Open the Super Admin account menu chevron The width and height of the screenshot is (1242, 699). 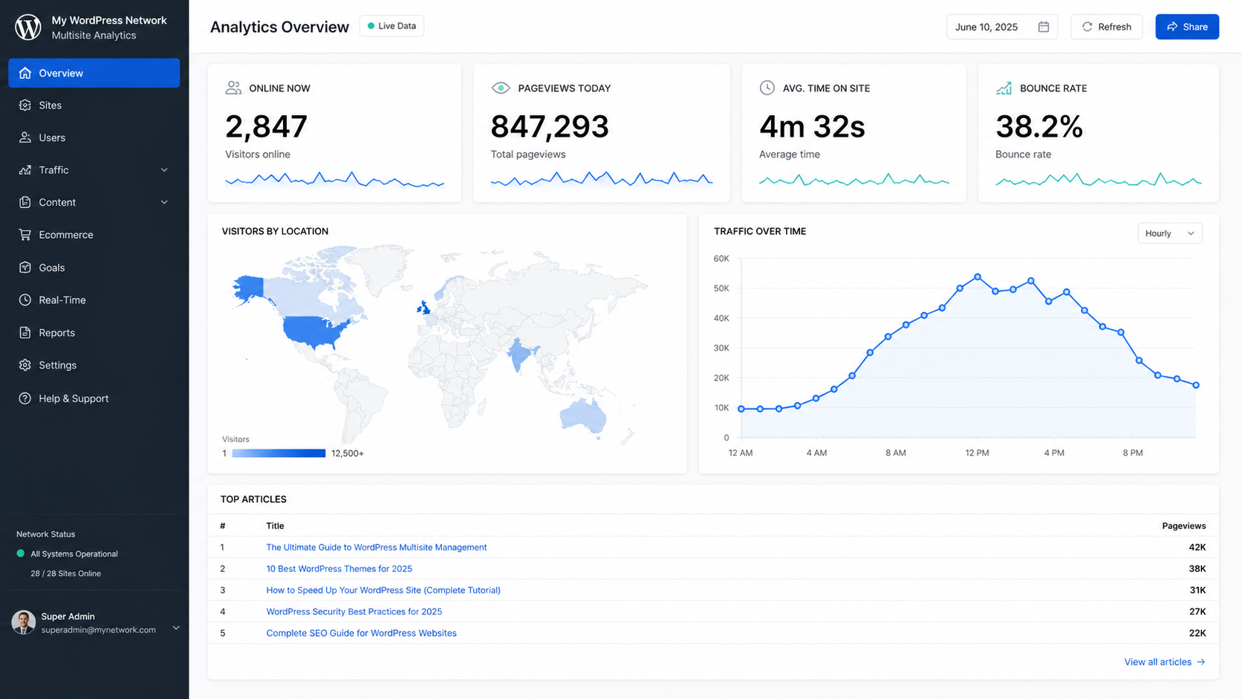tap(176, 628)
